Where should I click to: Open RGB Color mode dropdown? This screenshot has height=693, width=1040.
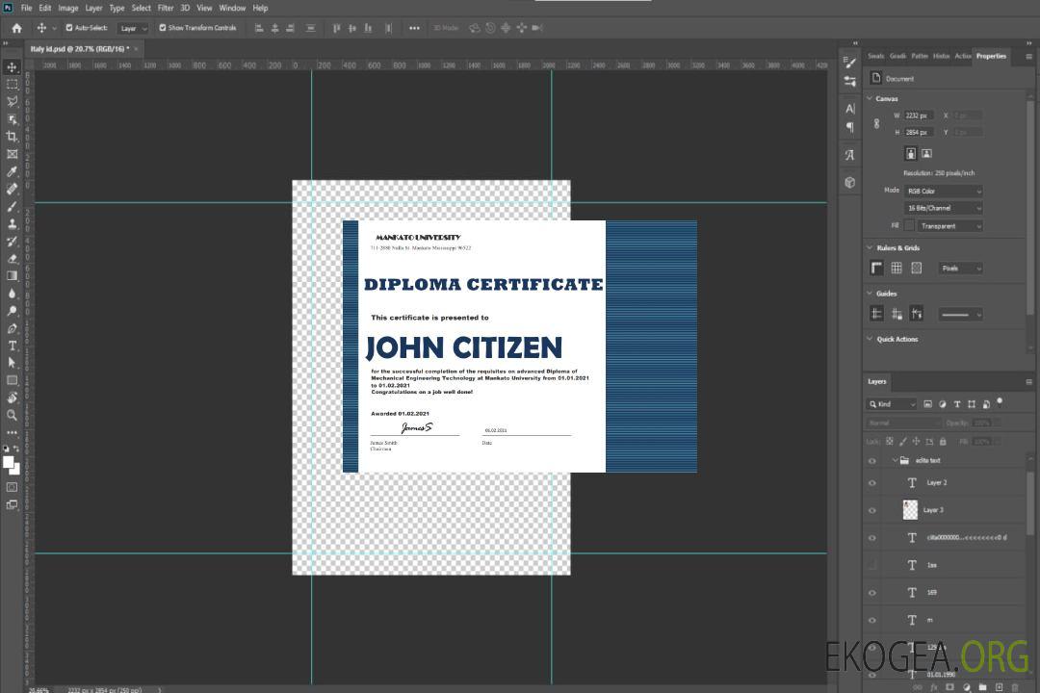click(943, 191)
